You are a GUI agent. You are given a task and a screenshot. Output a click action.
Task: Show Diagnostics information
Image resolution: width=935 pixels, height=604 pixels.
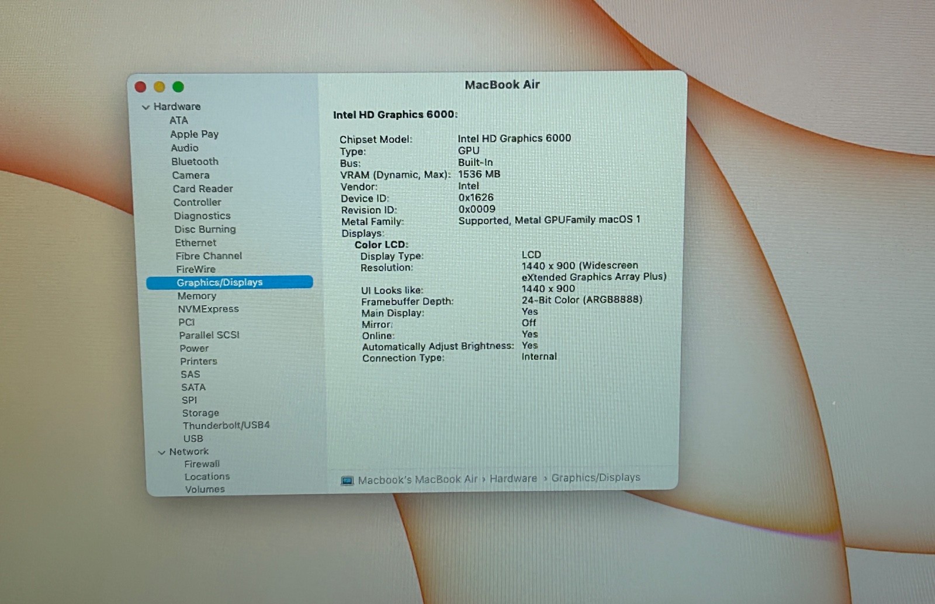coord(202,216)
